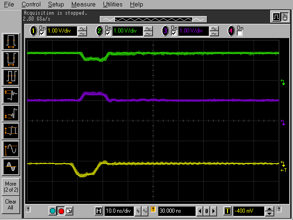Click the channel 3 1.00 V/div field
The width and height of the screenshot is (293, 220).
point(193,31)
